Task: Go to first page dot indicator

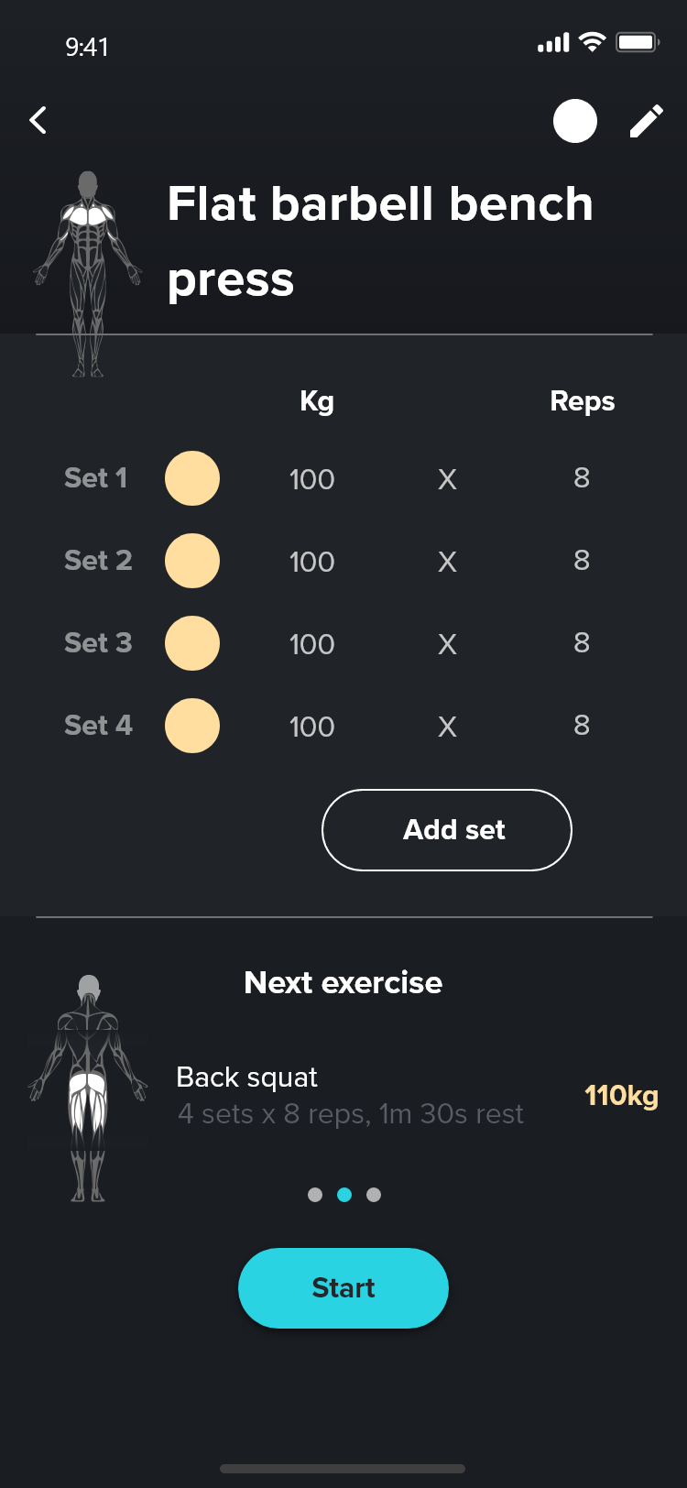Action: (315, 1195)
